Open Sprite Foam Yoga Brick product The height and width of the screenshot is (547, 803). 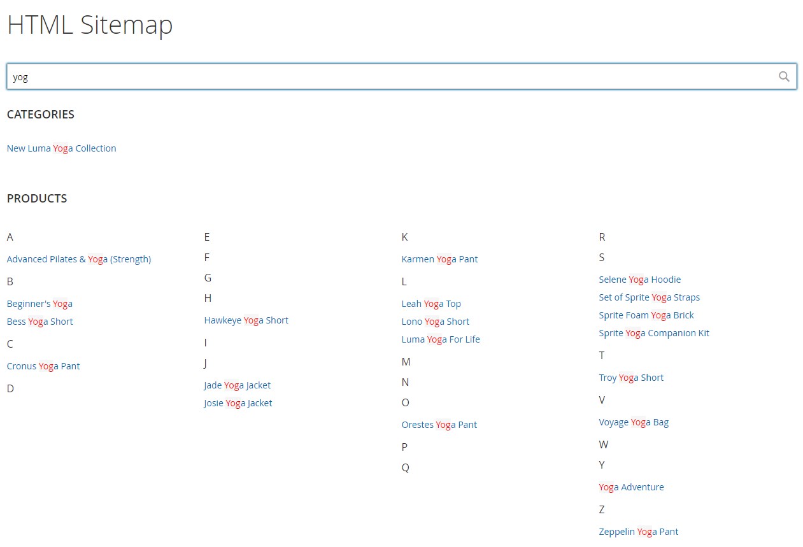point(646,315)
